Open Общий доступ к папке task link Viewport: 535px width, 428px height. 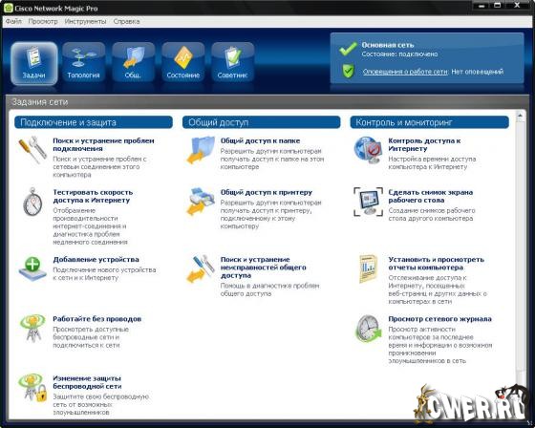[260, 140]
